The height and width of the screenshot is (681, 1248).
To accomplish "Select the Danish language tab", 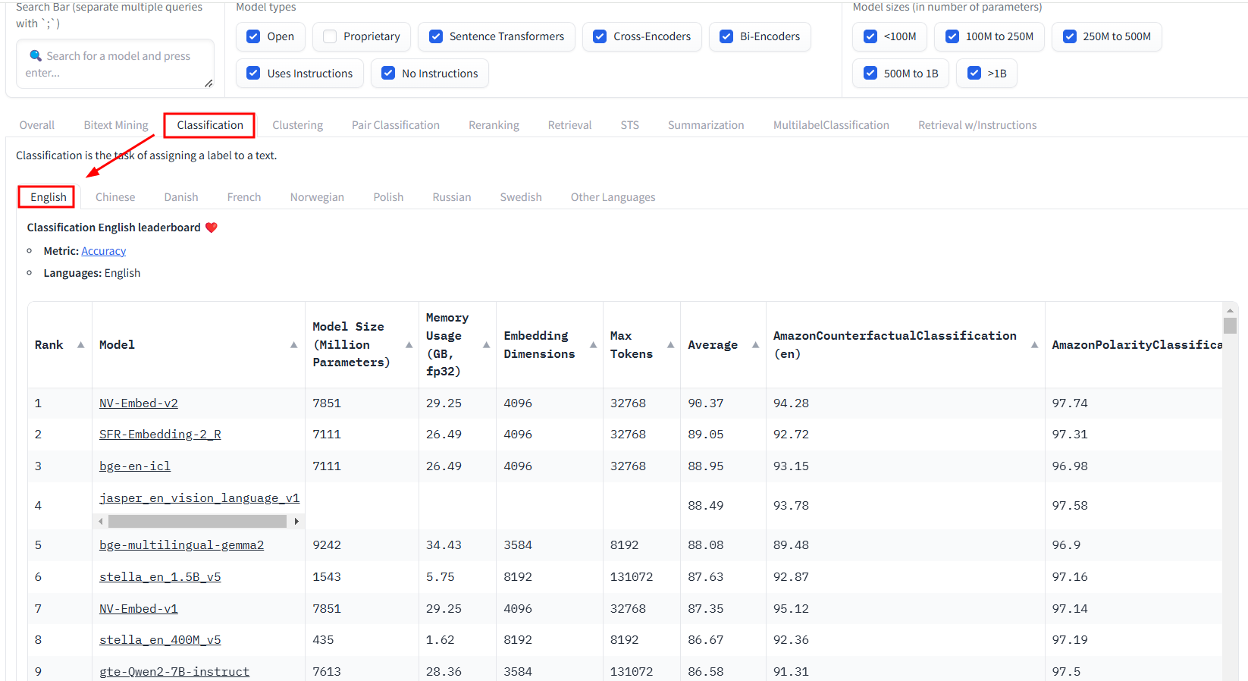I will click(181, 197).
